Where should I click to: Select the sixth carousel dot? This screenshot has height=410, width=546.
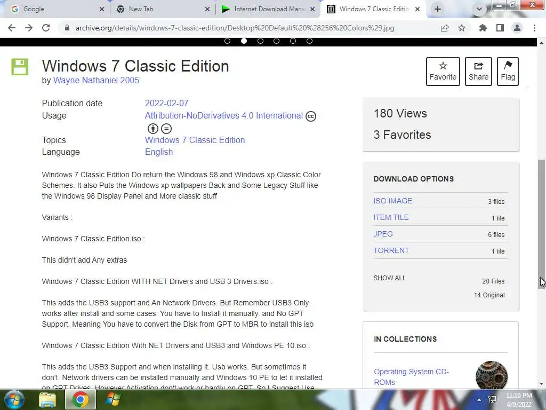pyautogui.click(x=309, y=41)
